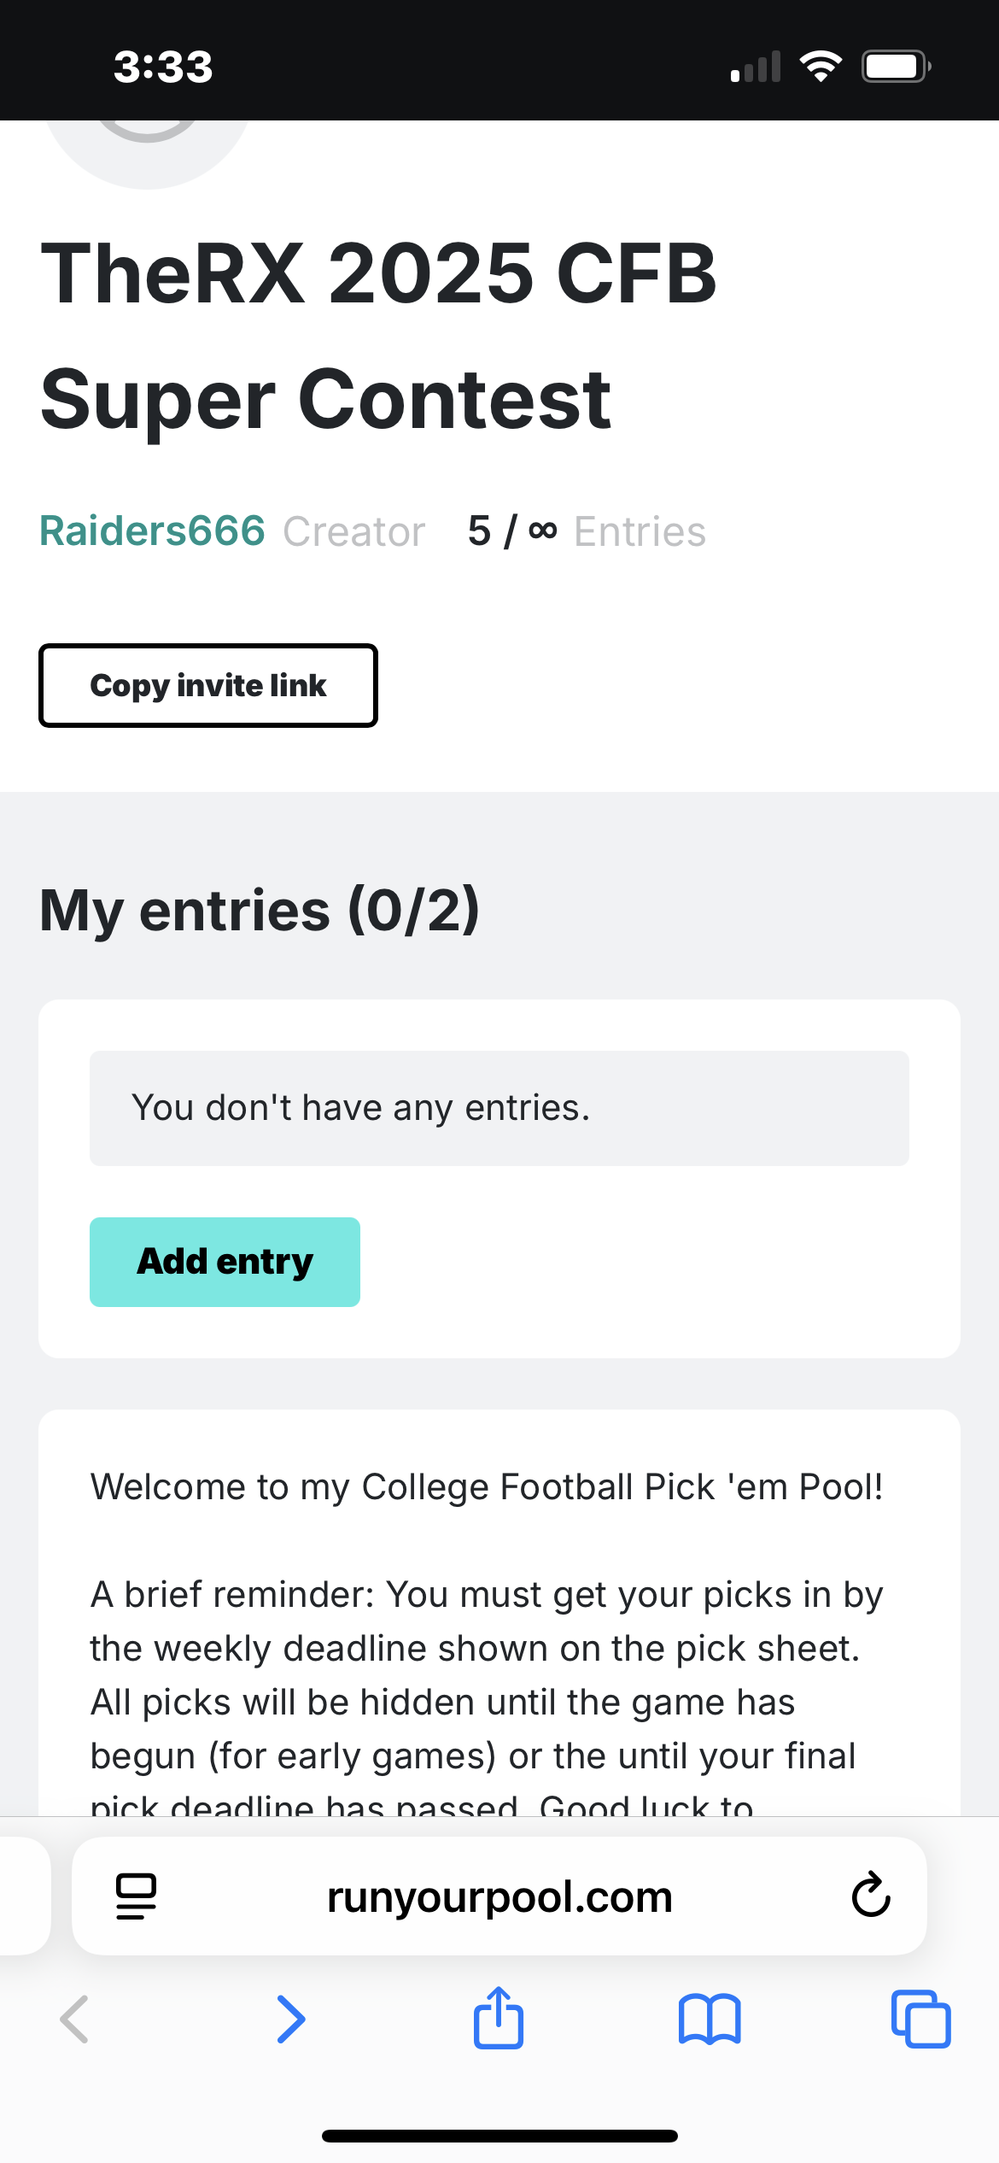The height and width of the screenshot is (2163, 999).
Task: Tap the 3:33 clock in status bar
Action: 163,67
